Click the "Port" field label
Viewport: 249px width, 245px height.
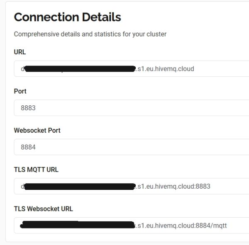tap(20, 91)
